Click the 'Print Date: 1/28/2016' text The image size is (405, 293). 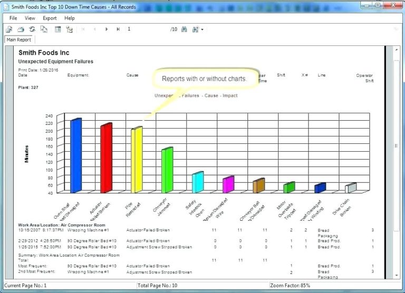pos(38,70)
